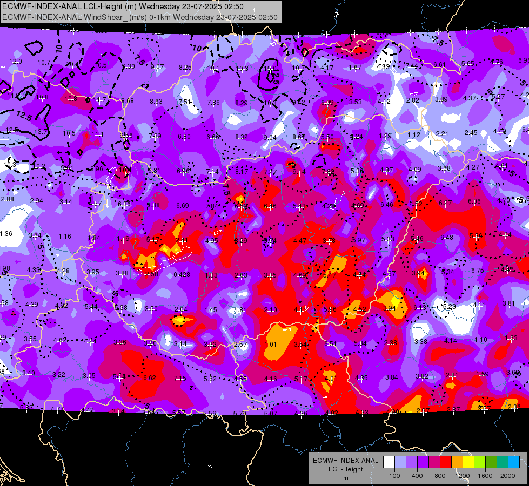Click the wind shear value 1.01
Screen dimensions: 529x486
(x=271, y=345)
